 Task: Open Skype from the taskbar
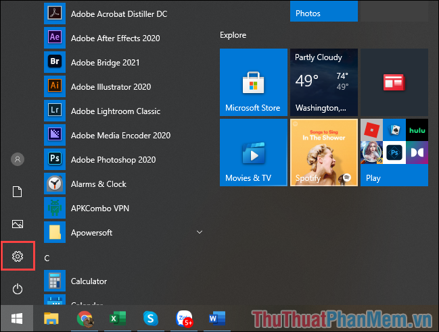[151, 319]
